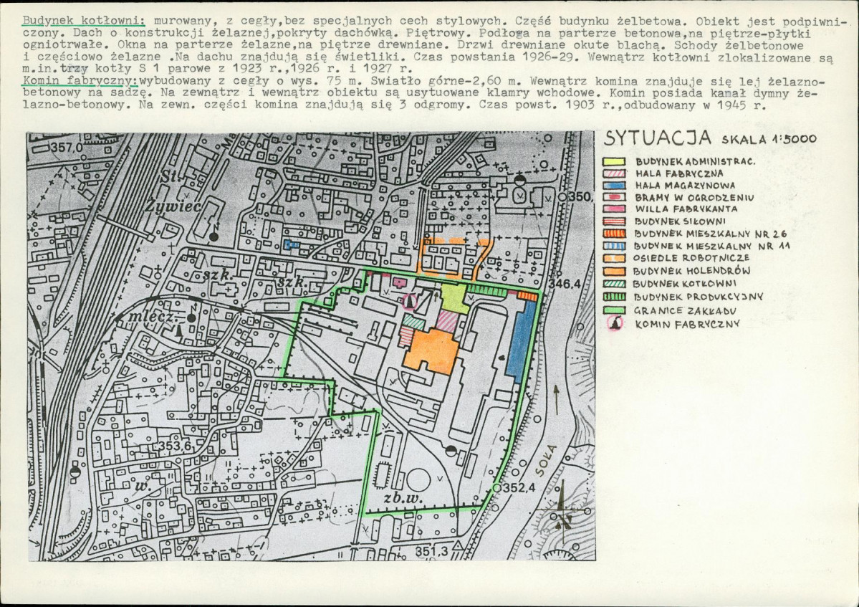The image size is (859, 607).
Task: Click the Budynek mieszkalny nr 11 legend swatch
Action: [613, 245]
